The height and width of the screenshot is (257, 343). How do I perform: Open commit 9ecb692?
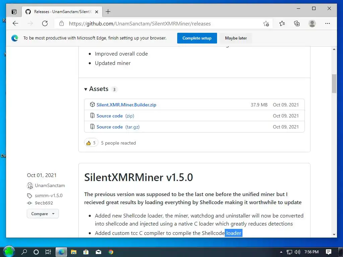tap(44, 203)
